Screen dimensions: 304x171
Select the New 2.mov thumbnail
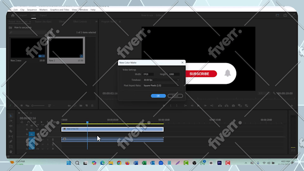pyautogui.click(x=28, y=48)
